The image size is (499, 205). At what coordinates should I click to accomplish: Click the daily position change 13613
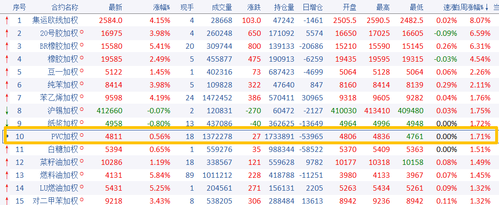coord(313,201)
